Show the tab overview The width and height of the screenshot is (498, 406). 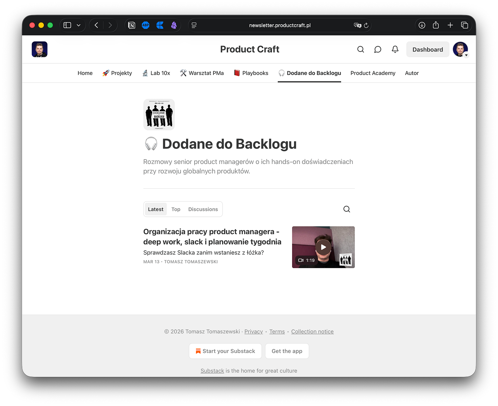coord(464,25)
